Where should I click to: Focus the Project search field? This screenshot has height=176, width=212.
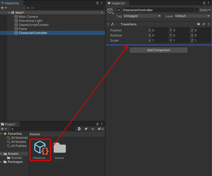43,129
